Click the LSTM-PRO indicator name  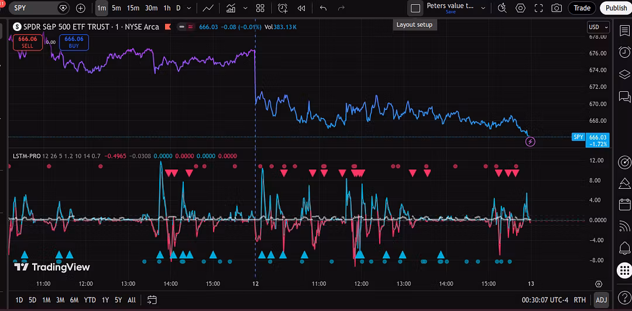tap(25, 156)
